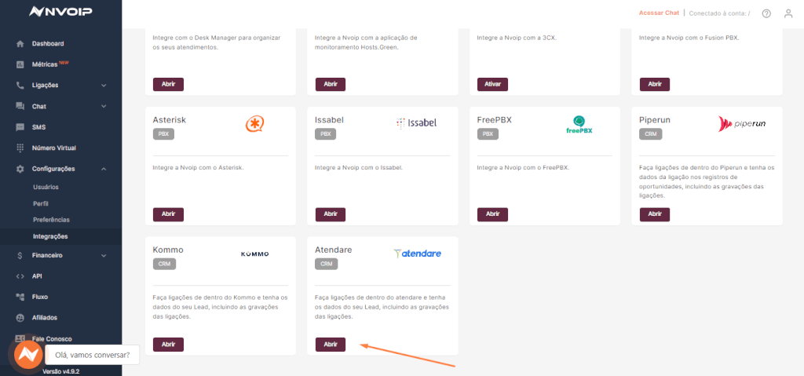Screen dimensions: 804x376
Task: Collapse the Configurações submenu chevron
Action: click(x=104, y=169)
